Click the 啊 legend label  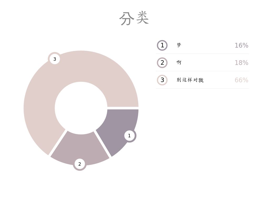tap(179, 63)
